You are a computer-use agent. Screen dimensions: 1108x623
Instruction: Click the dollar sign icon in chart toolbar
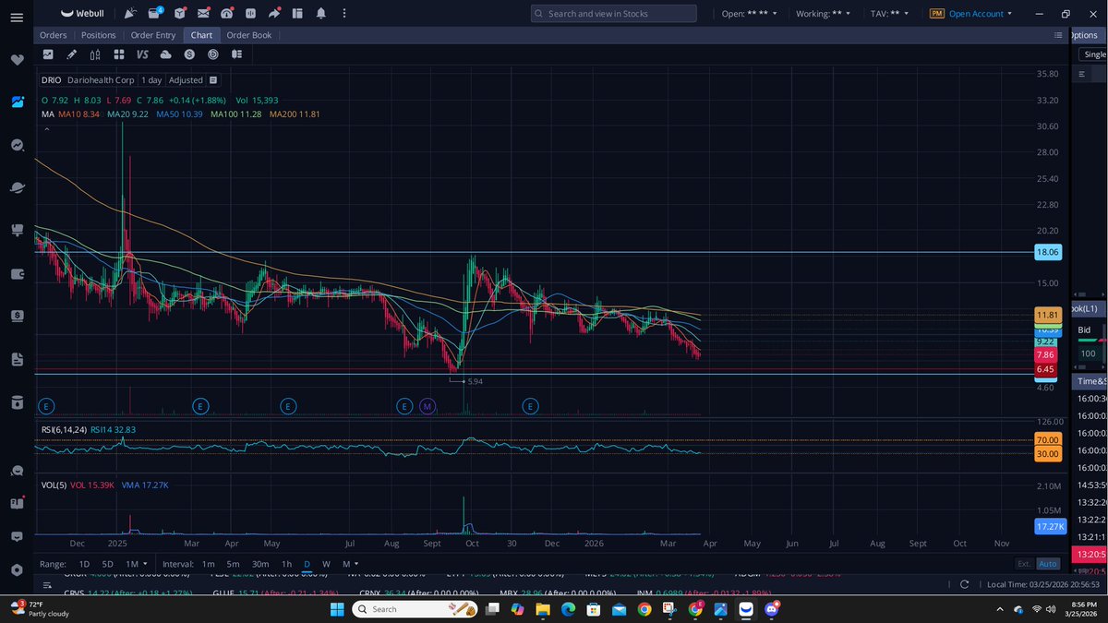point(188,54)
